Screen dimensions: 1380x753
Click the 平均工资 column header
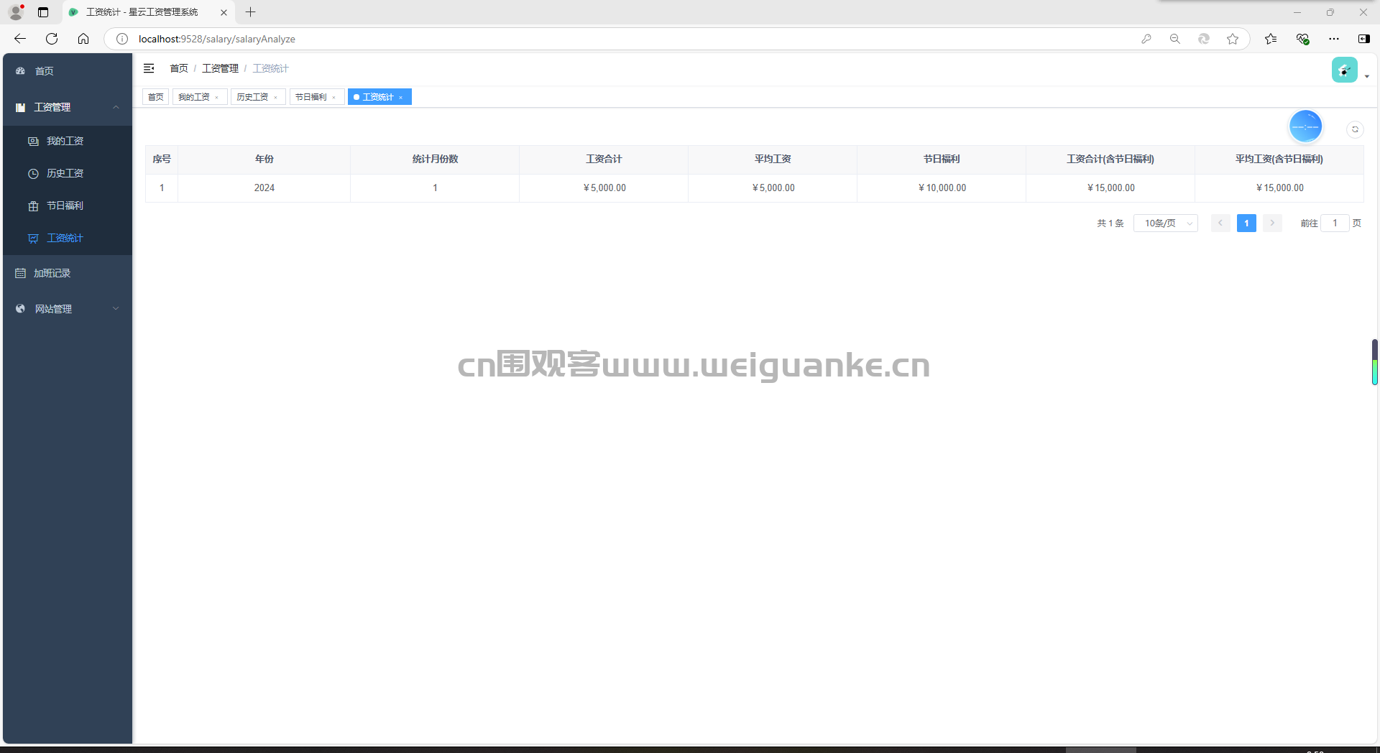(773, 160)
